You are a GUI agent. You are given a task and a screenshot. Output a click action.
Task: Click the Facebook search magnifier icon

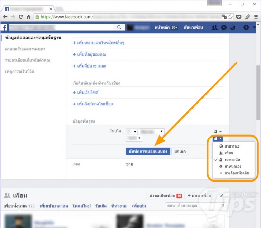(x=119, y=27)
